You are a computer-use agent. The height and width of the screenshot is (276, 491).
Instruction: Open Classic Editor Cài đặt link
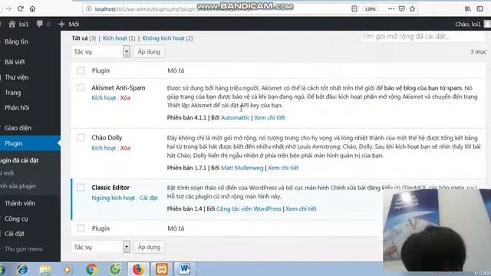(148, 198)
